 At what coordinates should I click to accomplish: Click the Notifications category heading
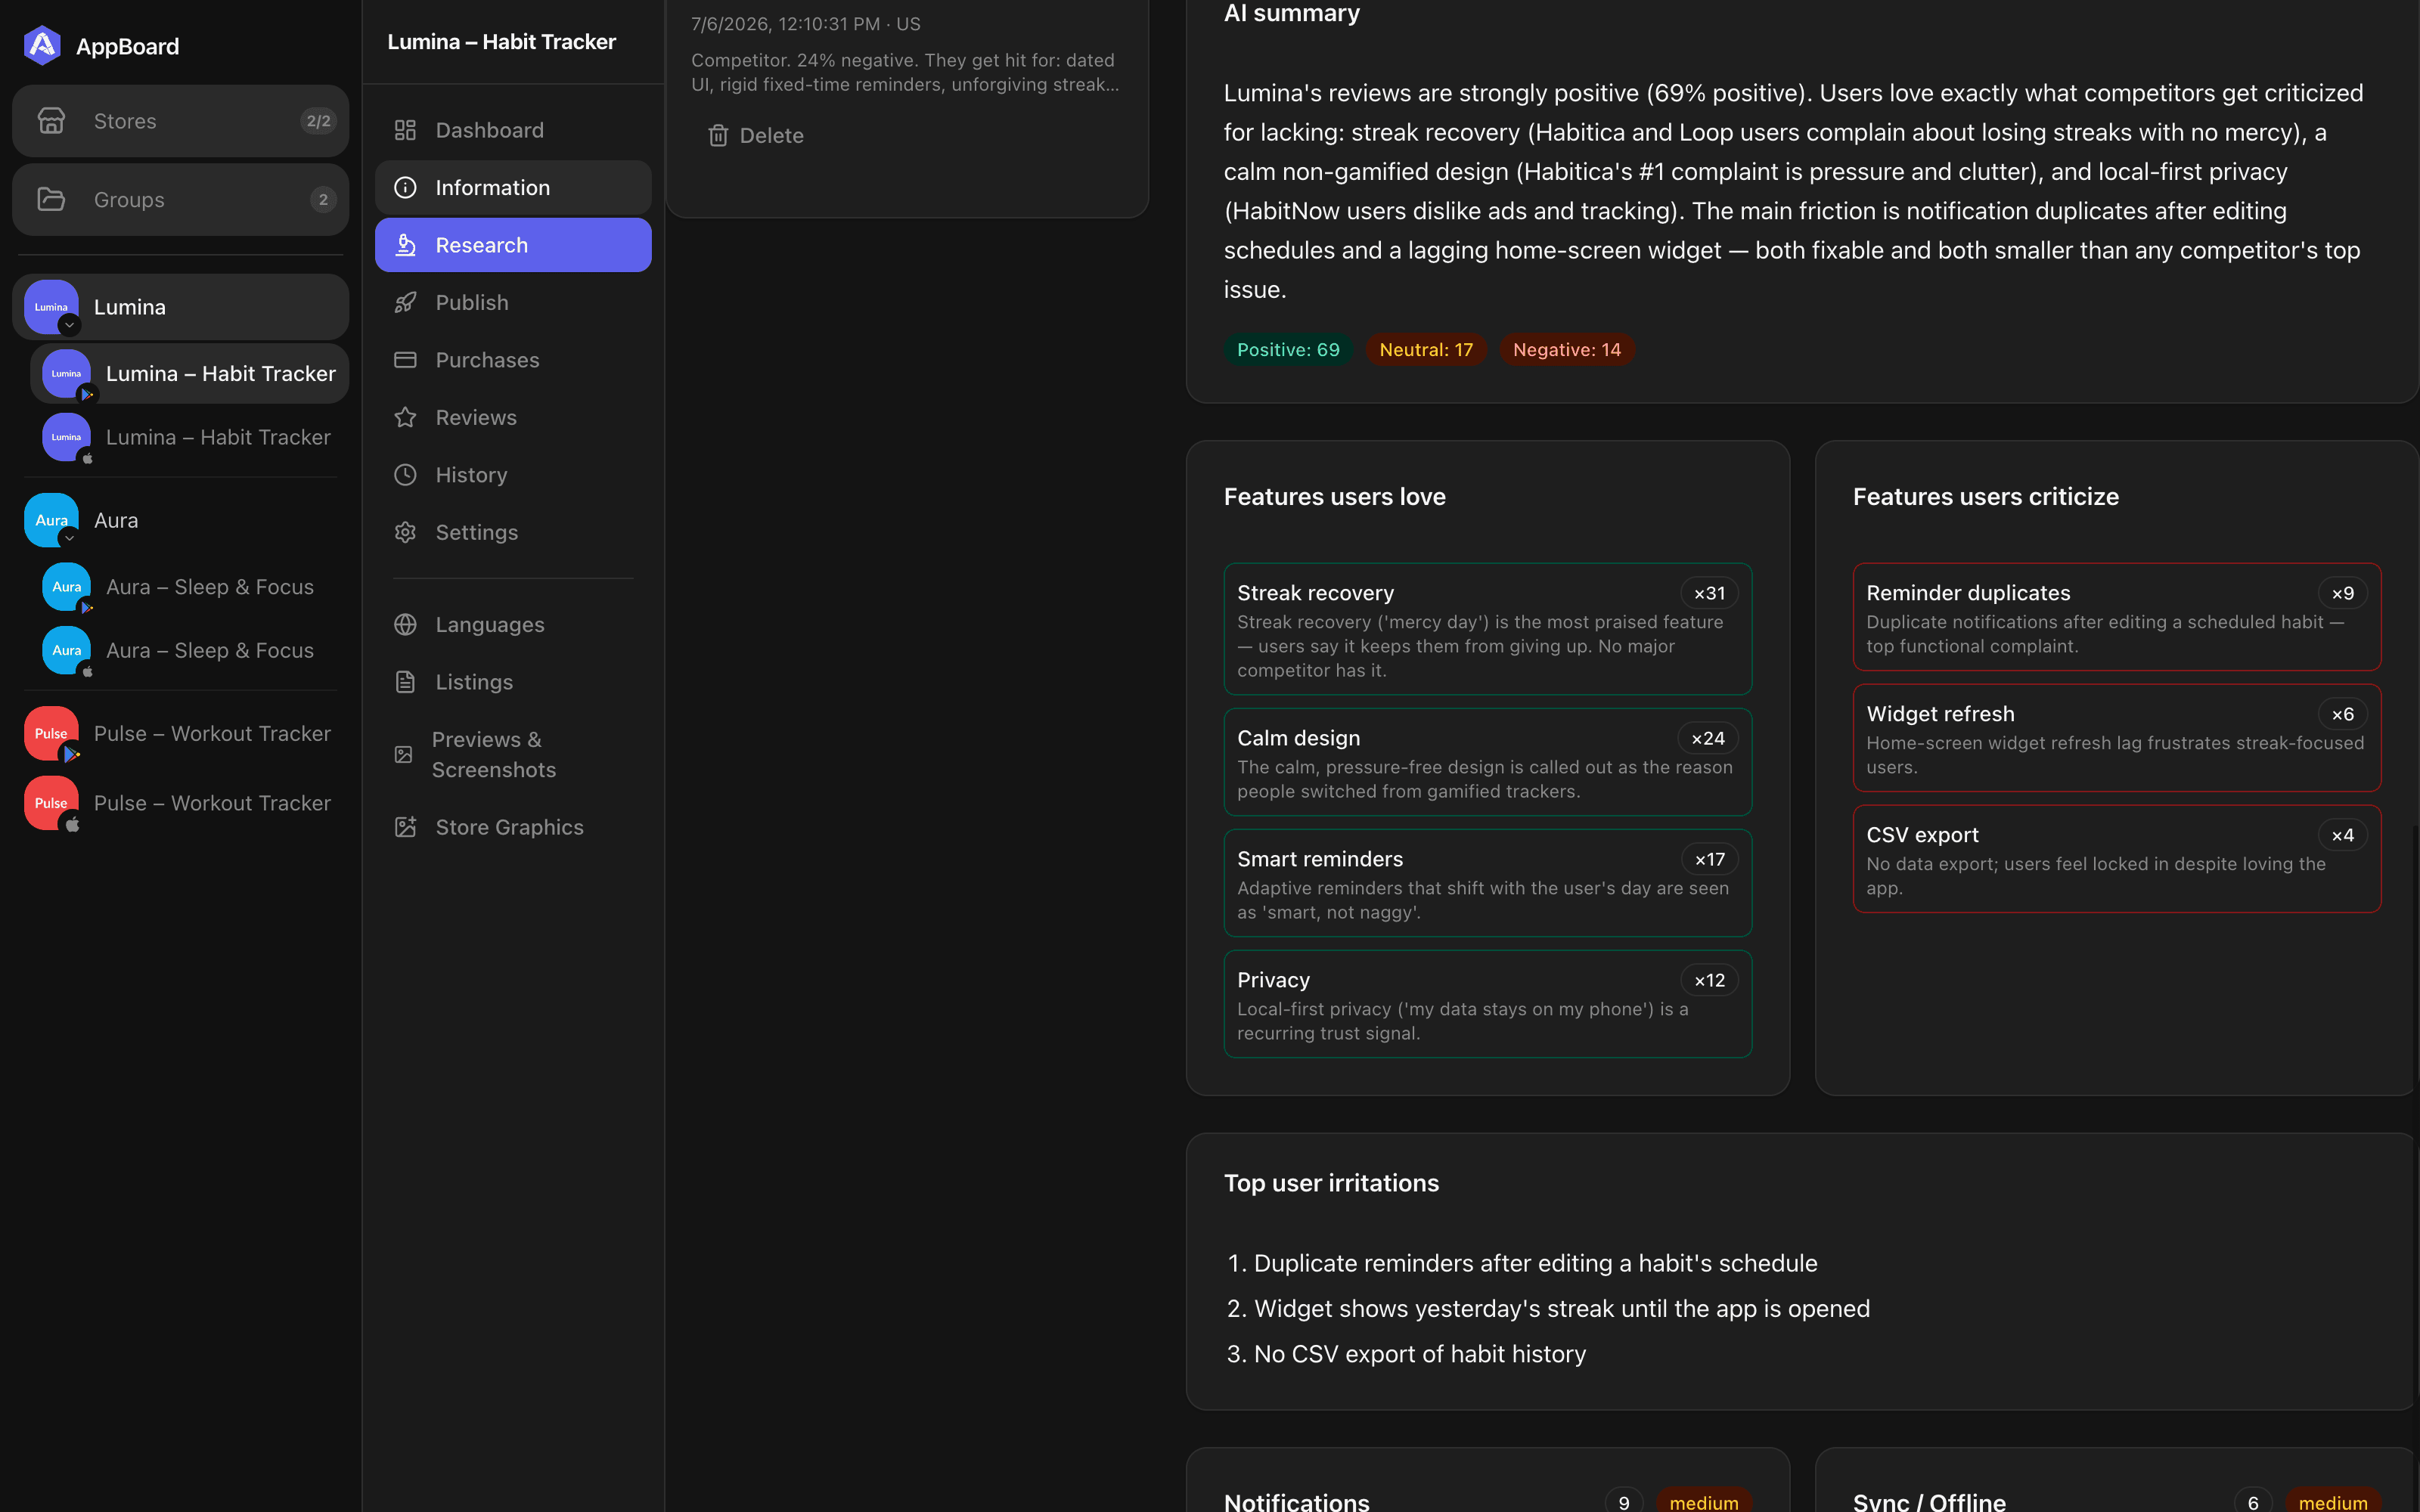pyautogui.click(x=1296, y=1502)
